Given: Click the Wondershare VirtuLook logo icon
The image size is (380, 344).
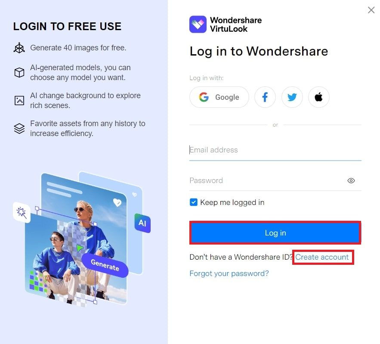Looking at the screenshot, I should [x=198, y=24].
